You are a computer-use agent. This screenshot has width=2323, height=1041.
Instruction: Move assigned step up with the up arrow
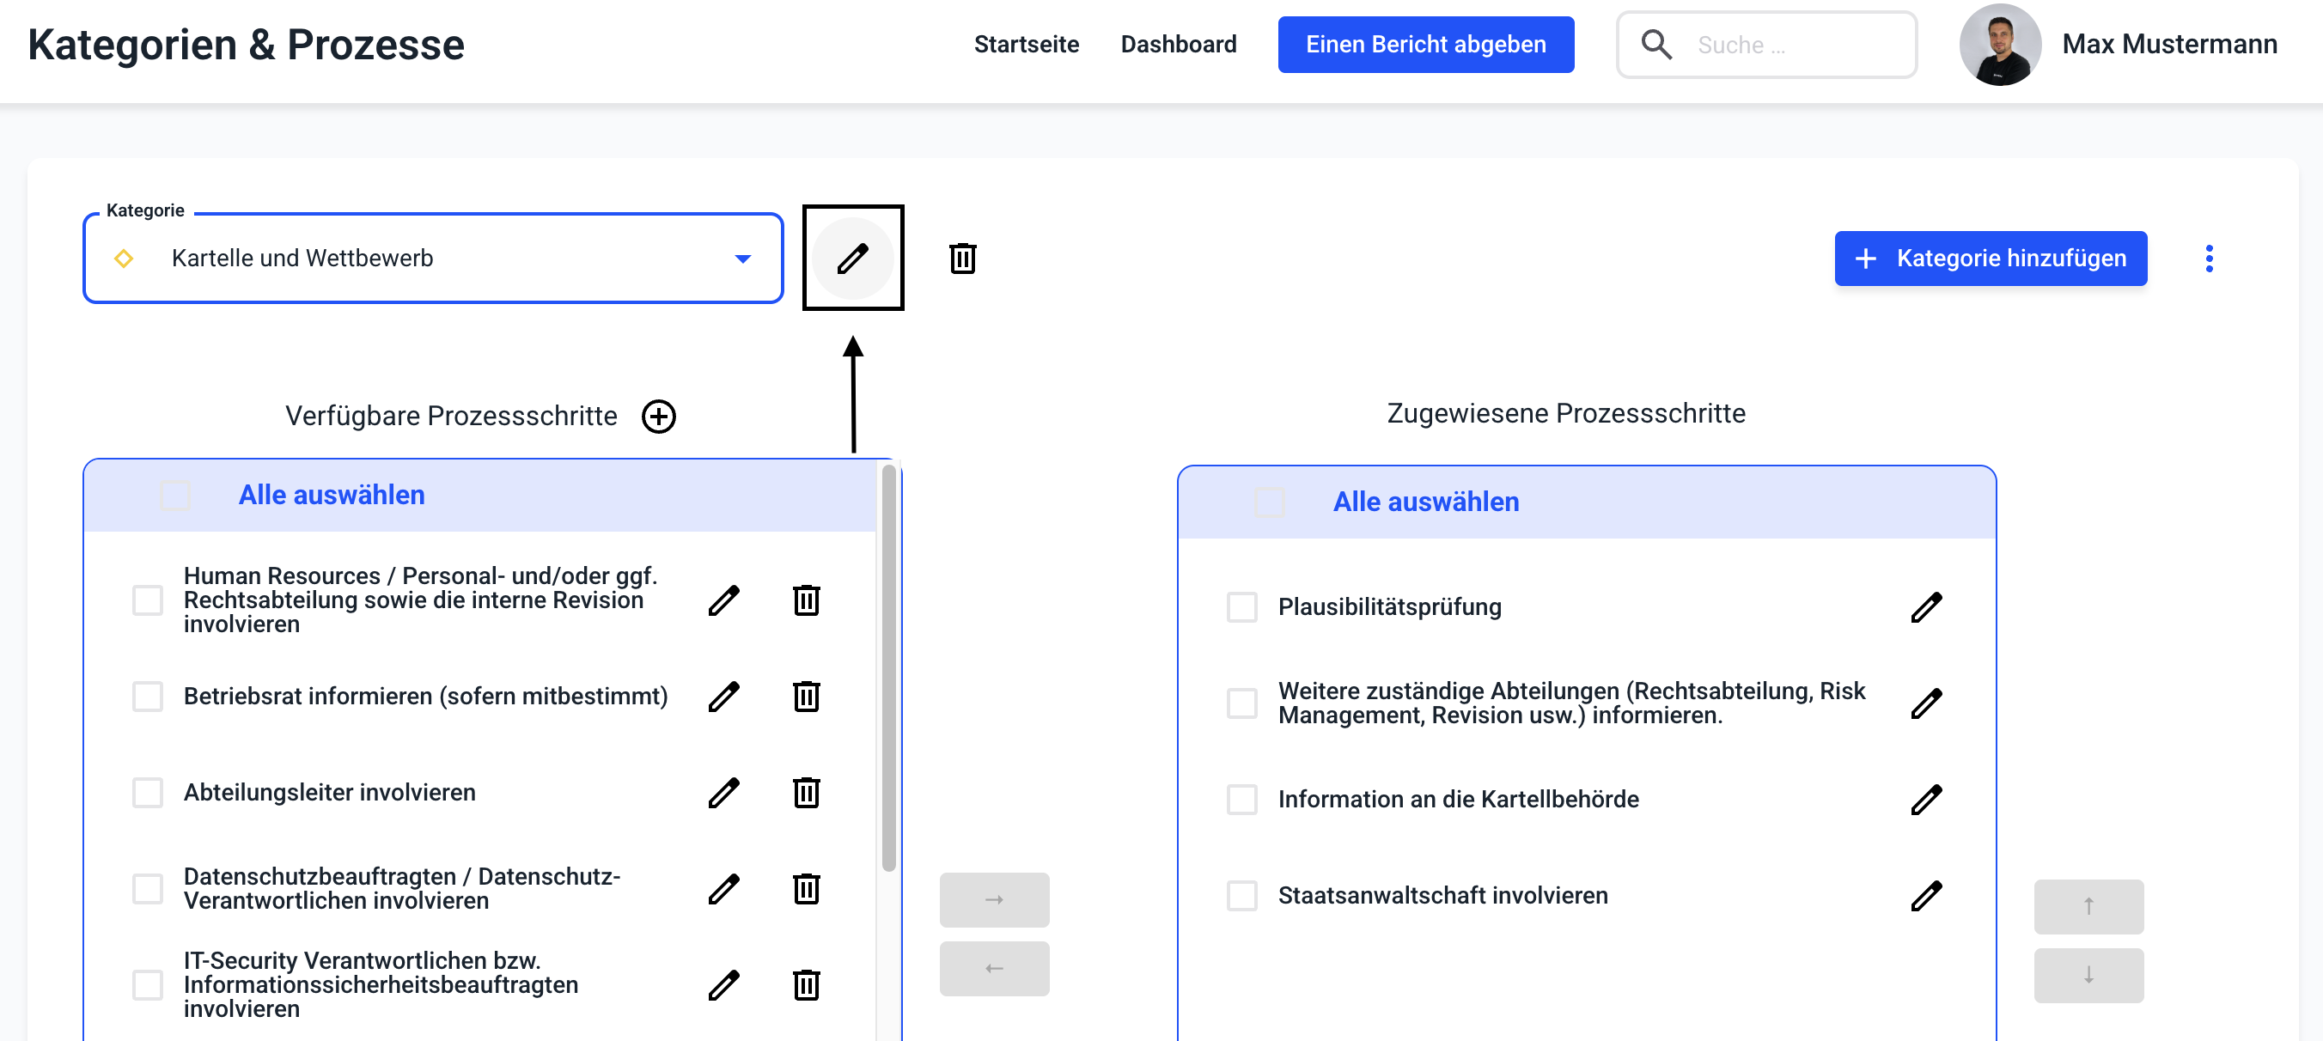pyautogui.click(x=2088, y=906)
